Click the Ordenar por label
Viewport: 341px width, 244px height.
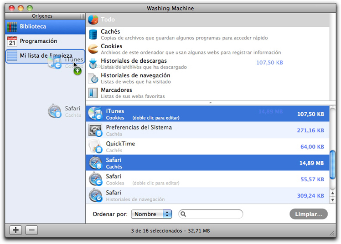pyautogui.click(x=110, y=214)
